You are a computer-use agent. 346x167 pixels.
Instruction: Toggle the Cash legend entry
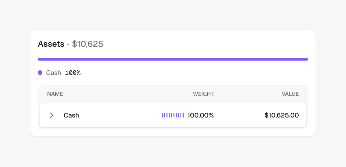(x=53, y=73)
